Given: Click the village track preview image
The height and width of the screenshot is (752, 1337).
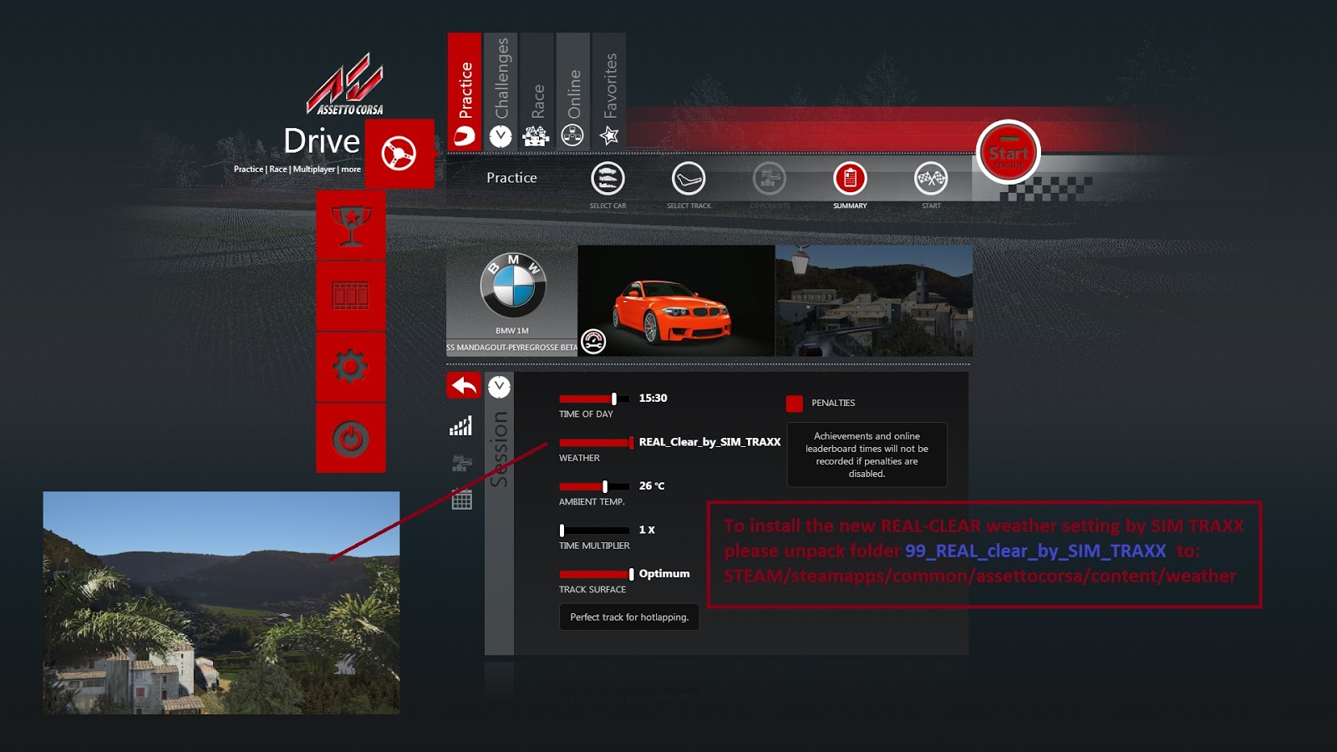Looking at the screenshot, I should click(x=874, y=301).
